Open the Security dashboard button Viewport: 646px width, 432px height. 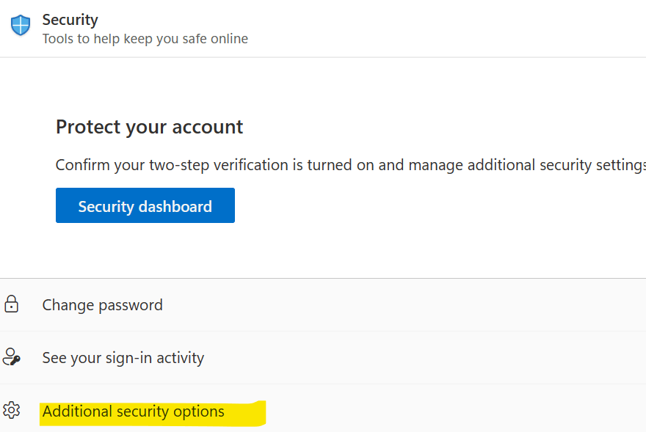coord(145,205)
